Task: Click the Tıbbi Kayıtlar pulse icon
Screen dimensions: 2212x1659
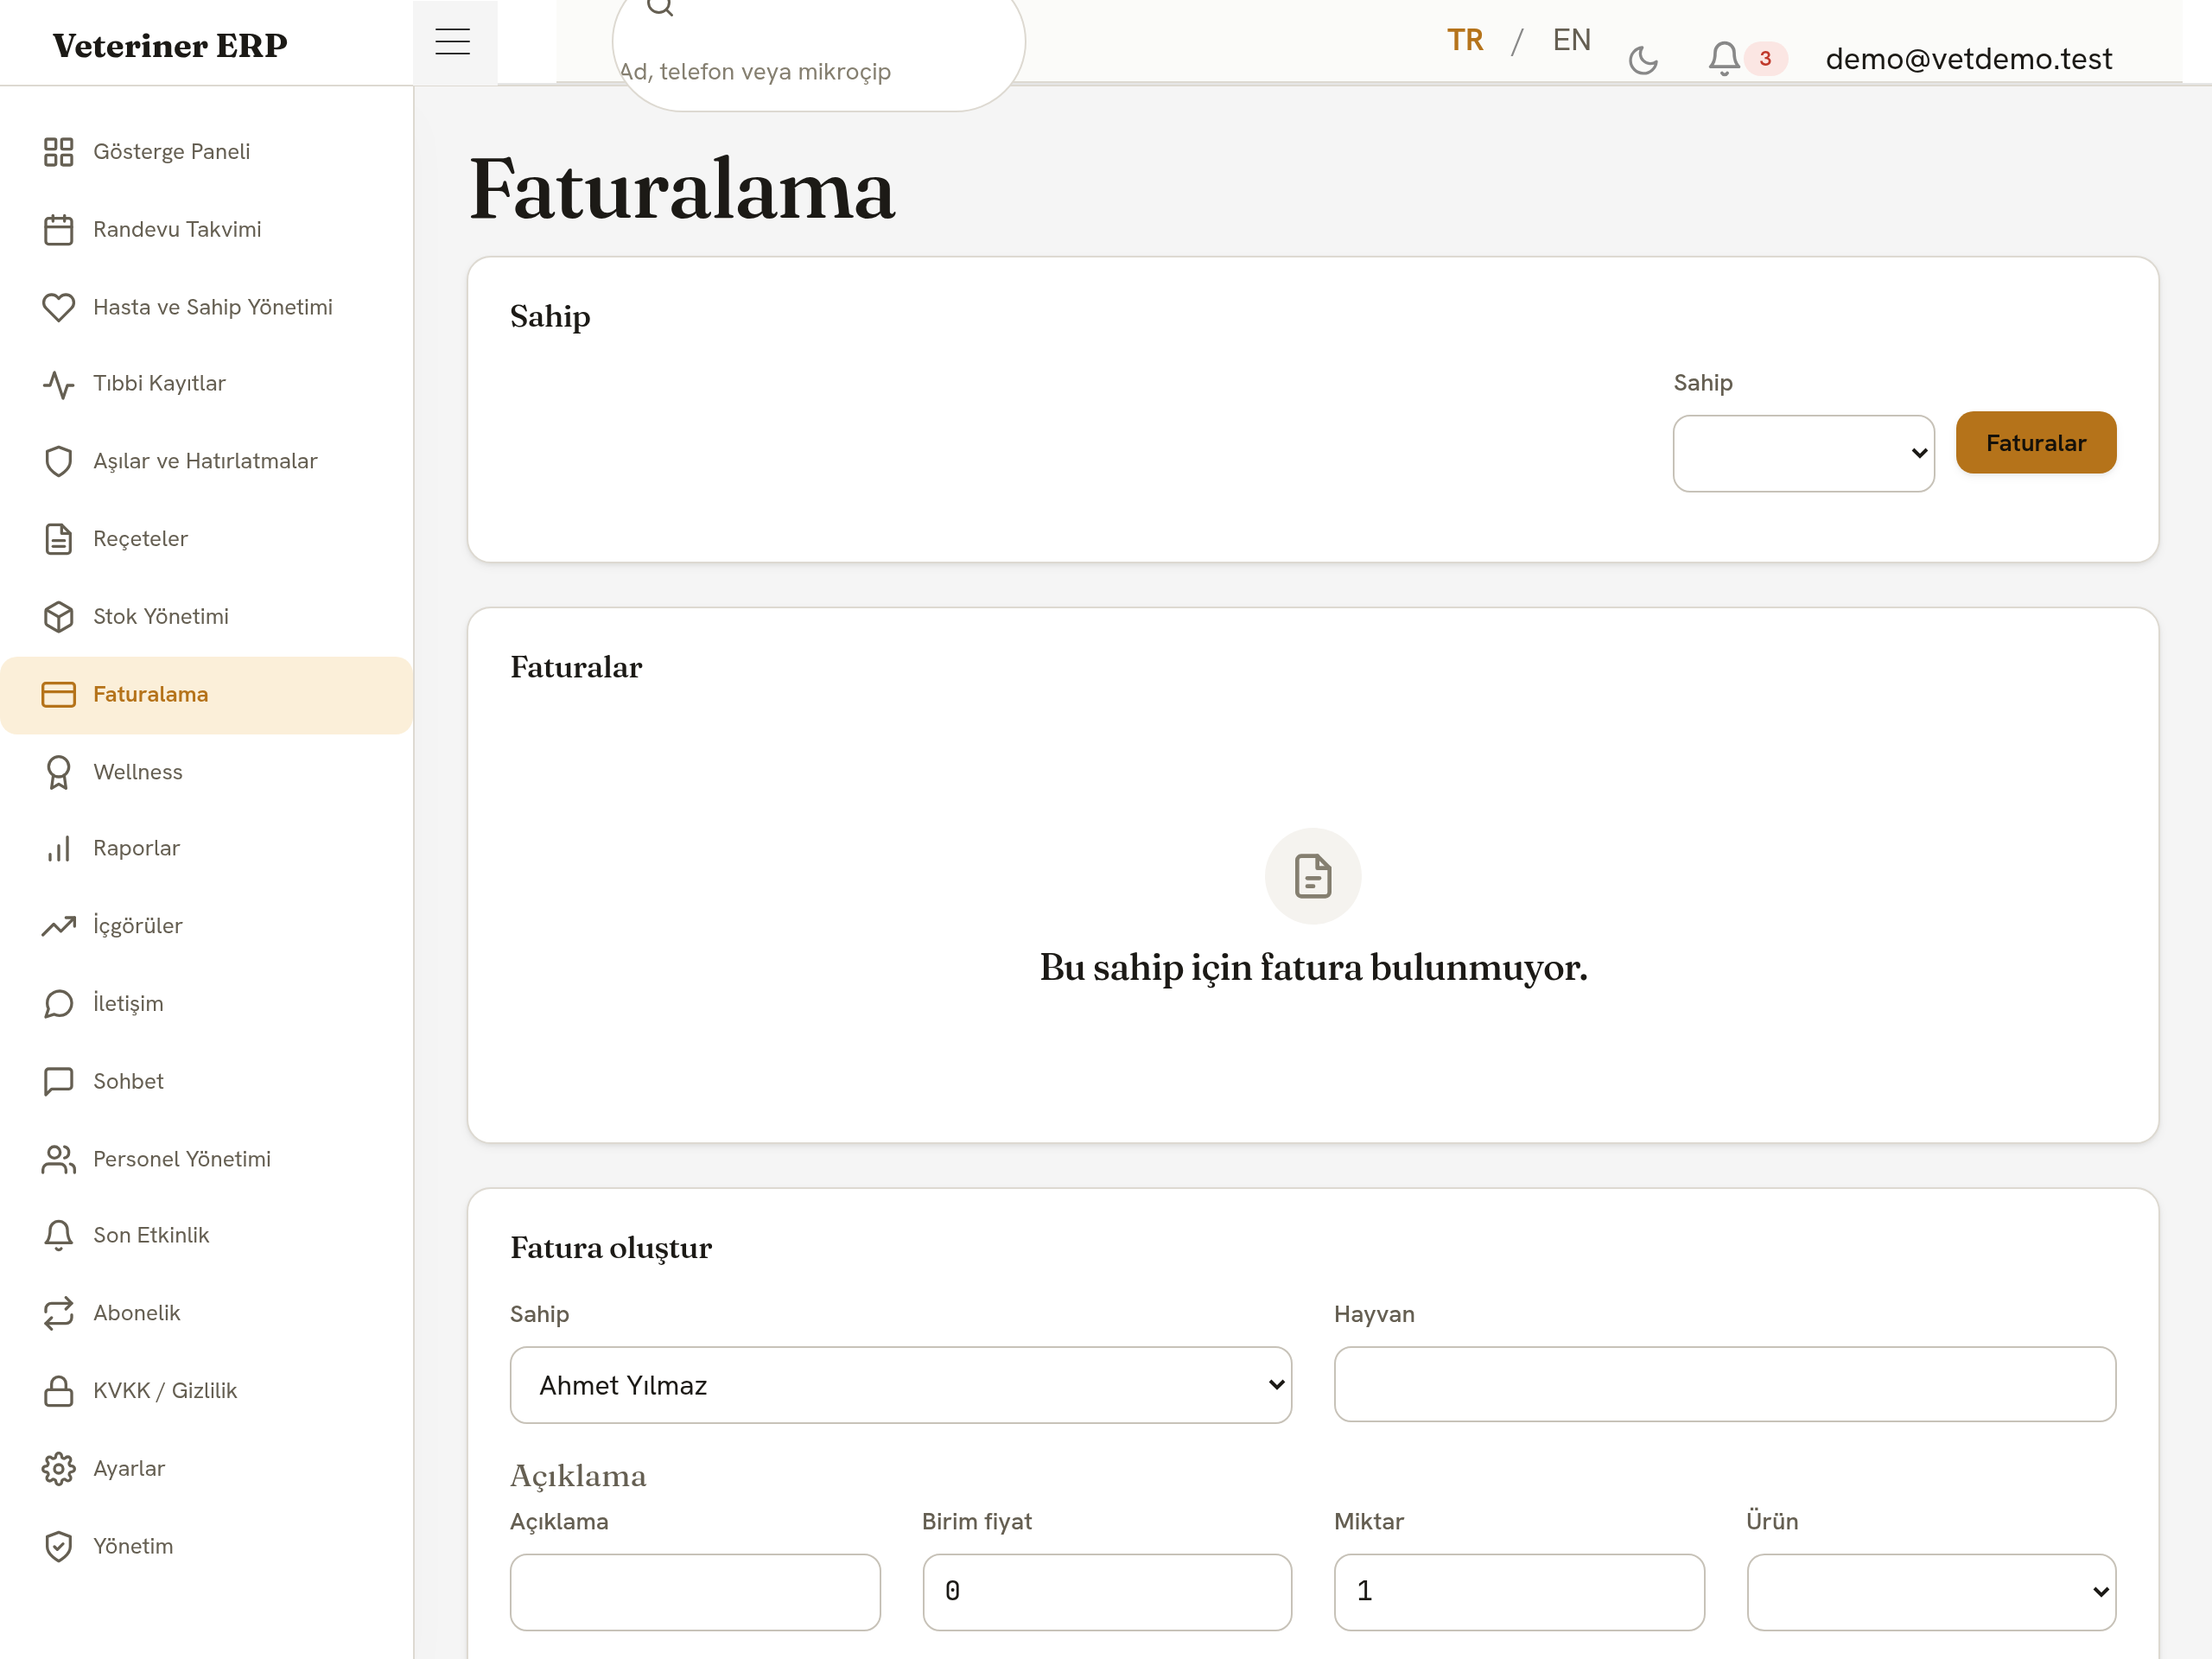Action: 59,384
